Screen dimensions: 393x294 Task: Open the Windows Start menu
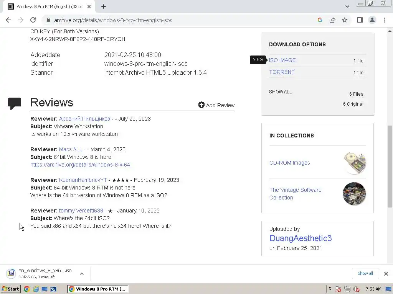click(10, 289)
